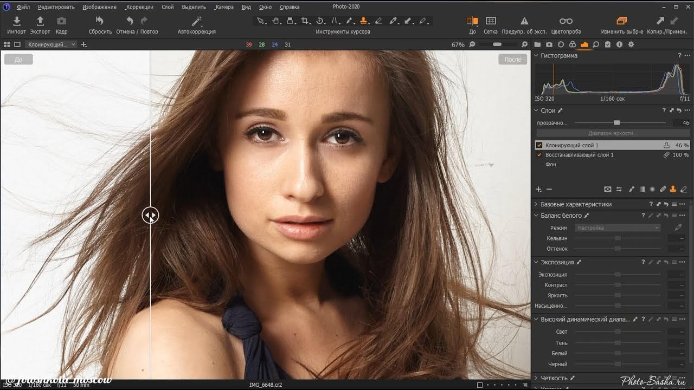
Task: Uncheck the Клонирующий слой 1 layer checkbox
Action: [539, 145]
